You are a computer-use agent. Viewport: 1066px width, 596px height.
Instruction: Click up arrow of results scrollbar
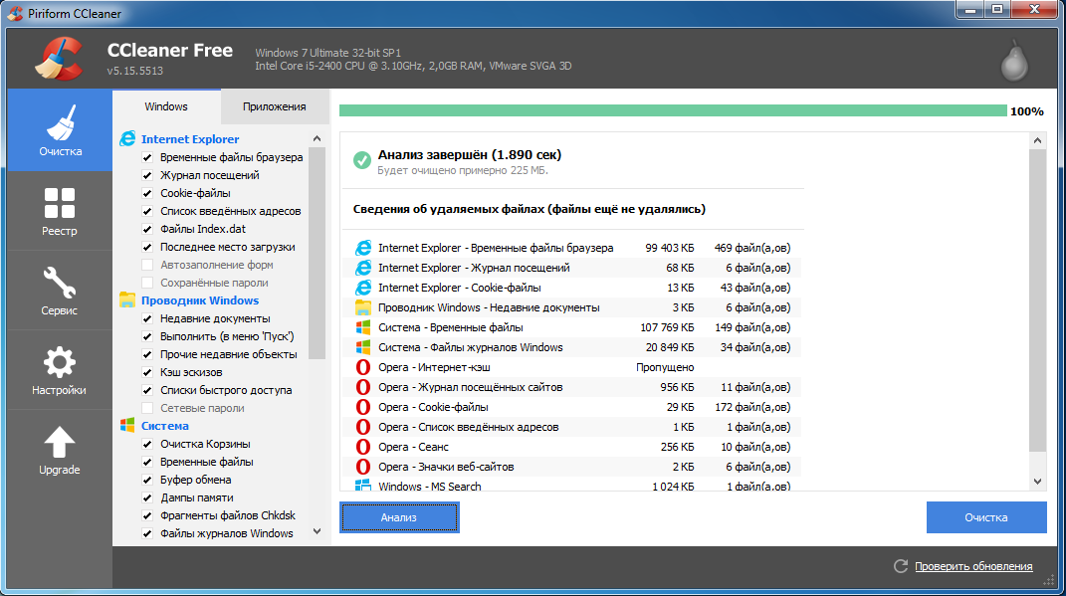(x=1037, y=140)
